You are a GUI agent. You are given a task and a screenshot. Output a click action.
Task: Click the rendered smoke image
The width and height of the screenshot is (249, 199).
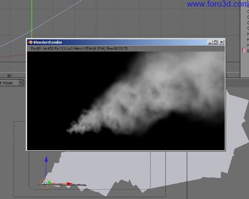pos(126,101)
